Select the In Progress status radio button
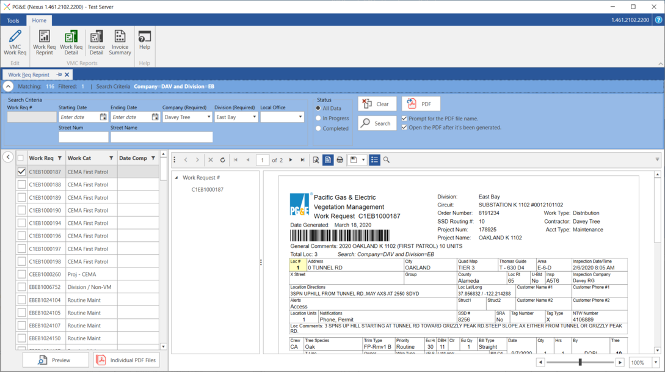 318,119
